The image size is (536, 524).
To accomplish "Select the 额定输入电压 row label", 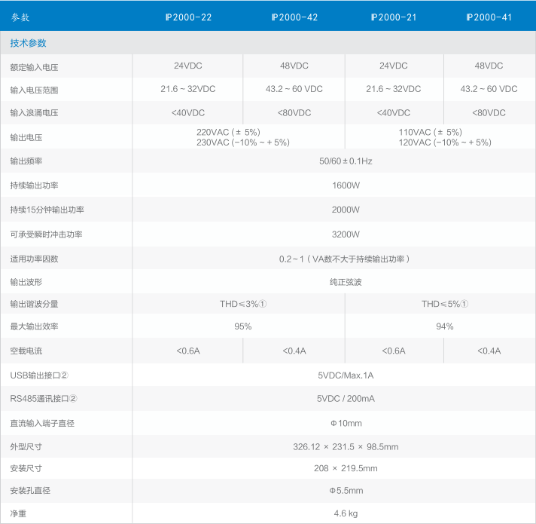I will coord(34,68).
